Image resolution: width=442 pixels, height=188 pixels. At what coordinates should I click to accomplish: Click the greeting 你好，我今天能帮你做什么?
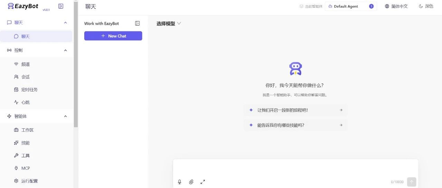295,85
